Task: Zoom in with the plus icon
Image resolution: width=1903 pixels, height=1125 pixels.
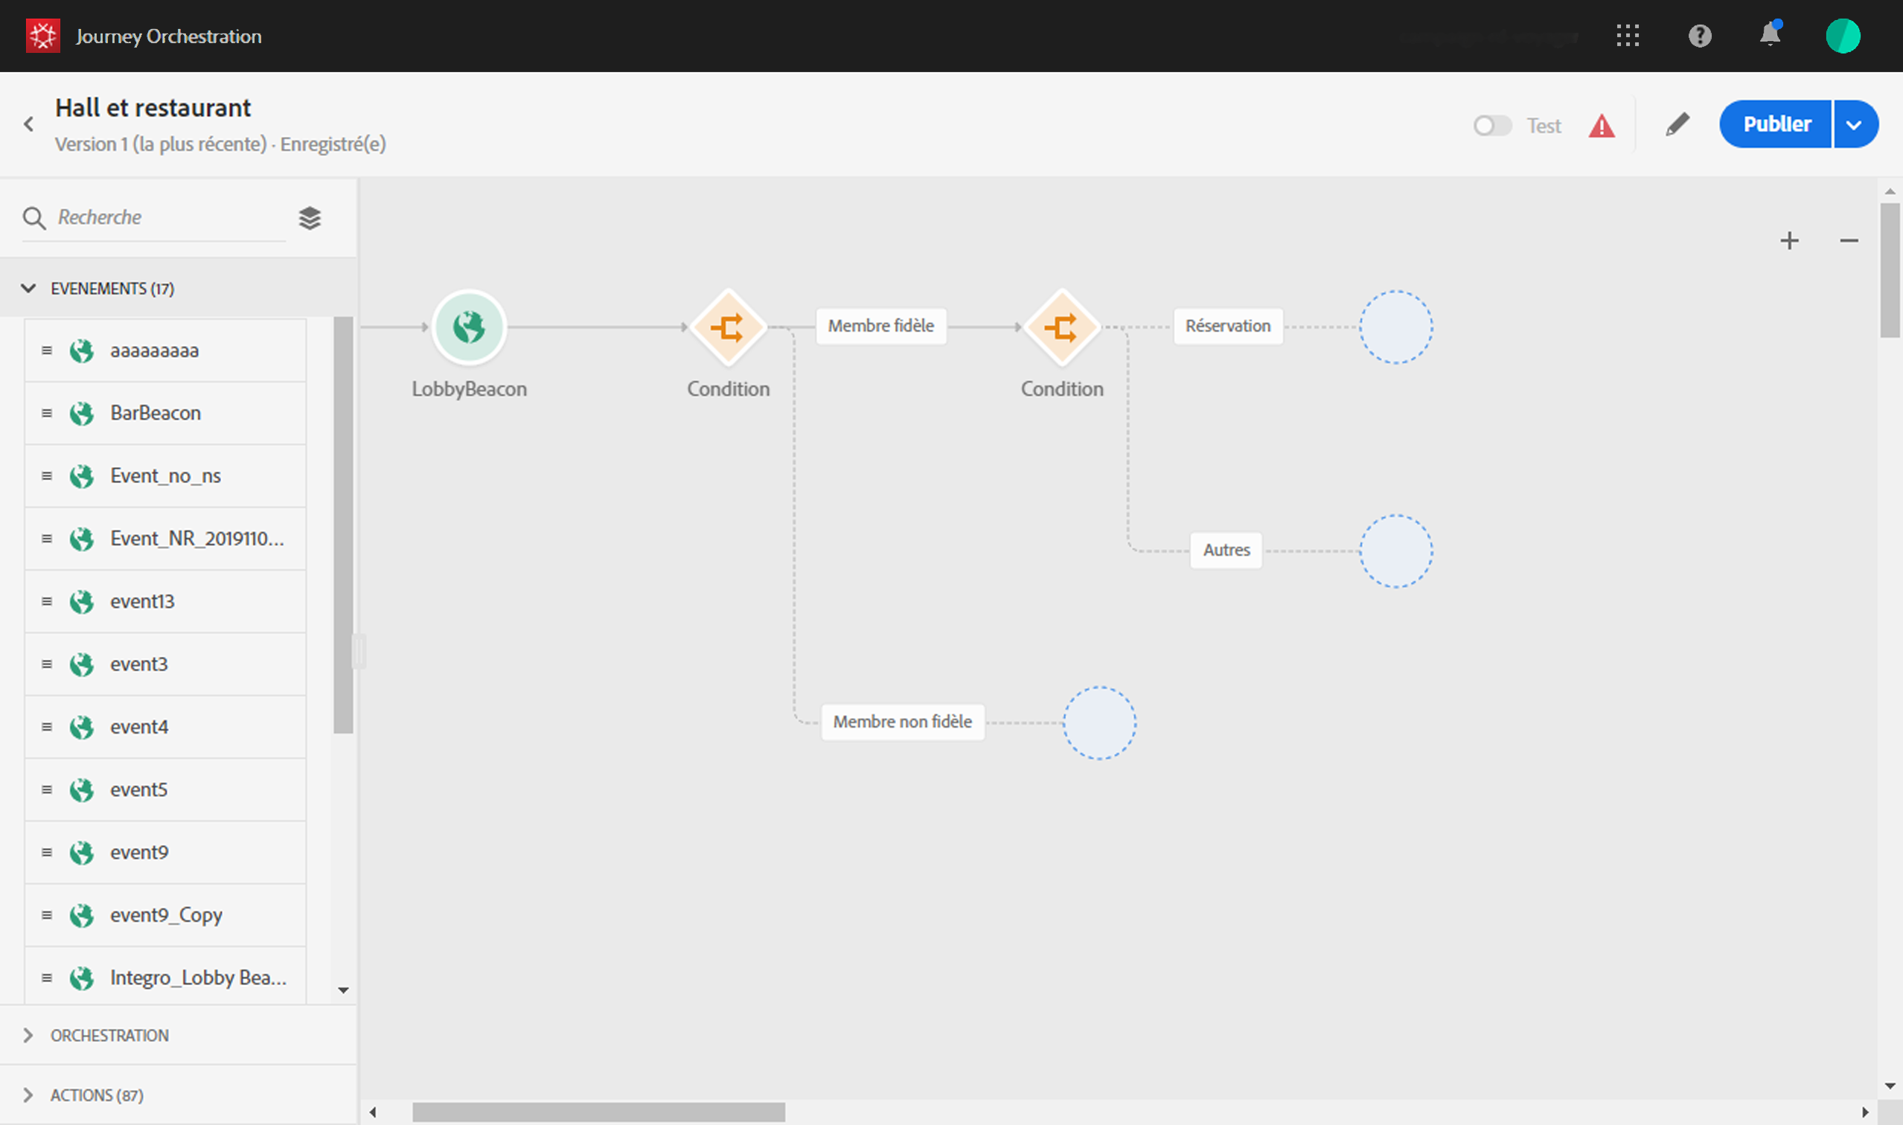Action: (1789, 241)
